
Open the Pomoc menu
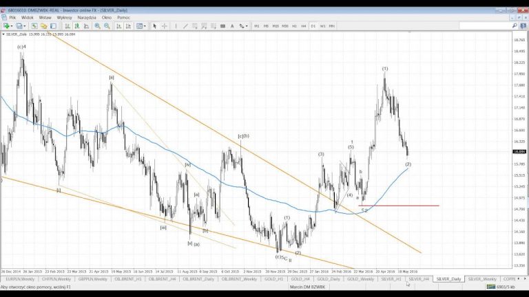coord(123,17)
